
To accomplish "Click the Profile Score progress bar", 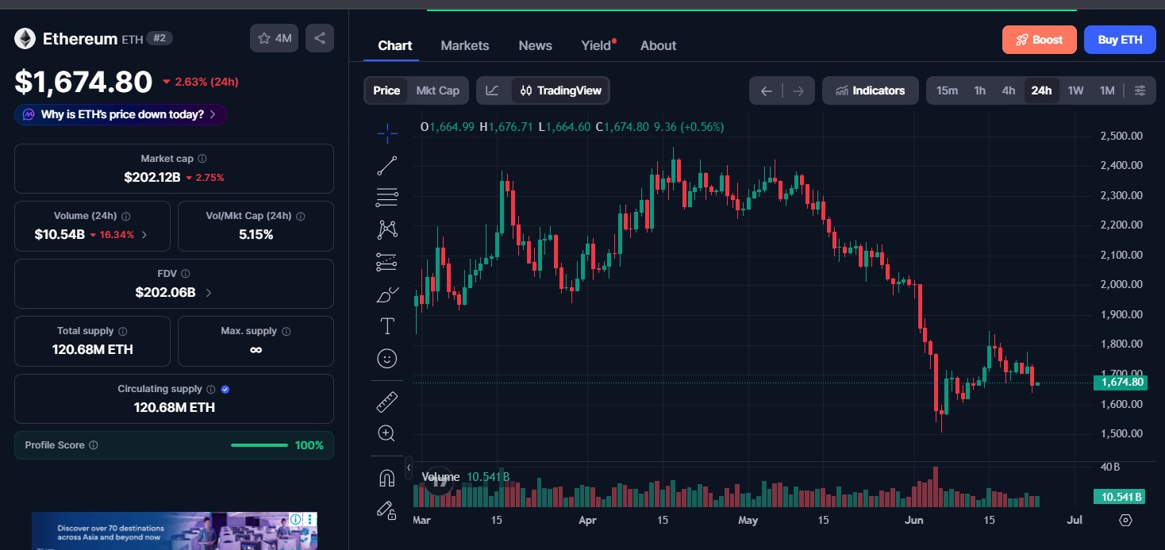I will (260, 445).
